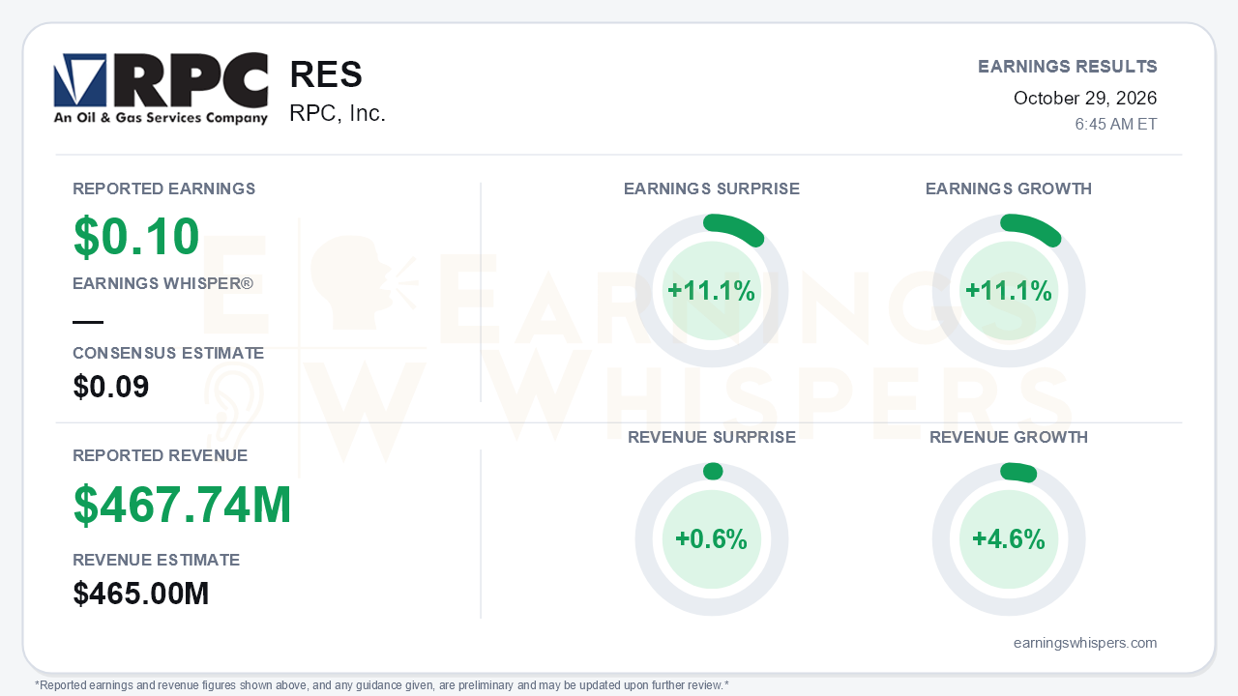Select the $0.10 reported earnings value
The height and width of the screenshot is (696, 1238).
(x=136, y=237)
